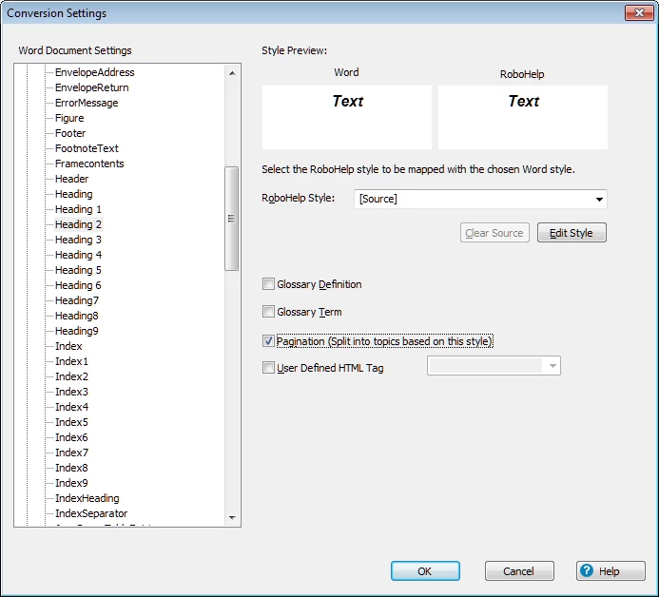The width and height of the screenshot is (659, 597).
Task: Select Header in the style tree
Action: click(72, 179)
